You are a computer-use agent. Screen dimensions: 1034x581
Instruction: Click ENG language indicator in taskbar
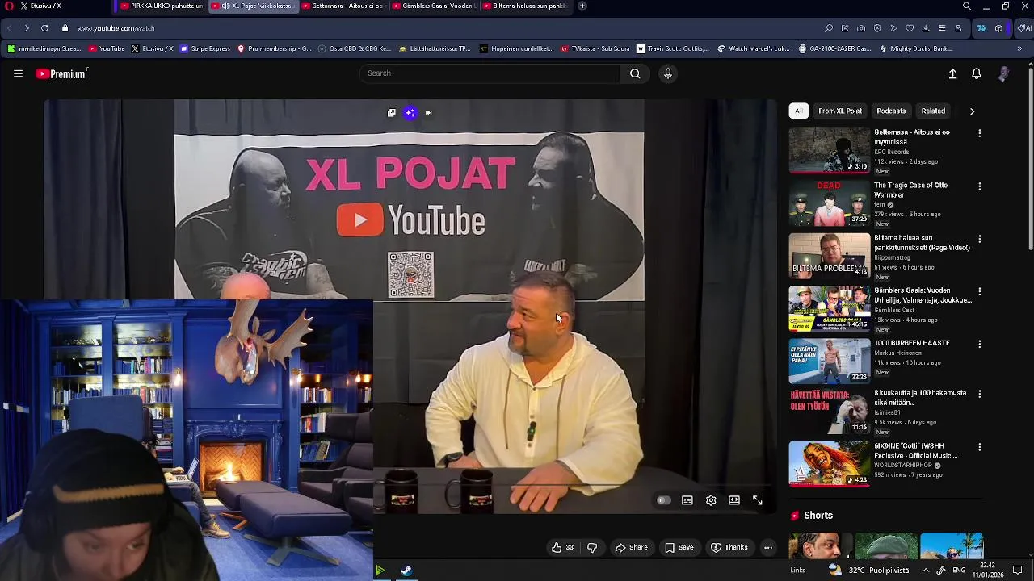point(959,570)
